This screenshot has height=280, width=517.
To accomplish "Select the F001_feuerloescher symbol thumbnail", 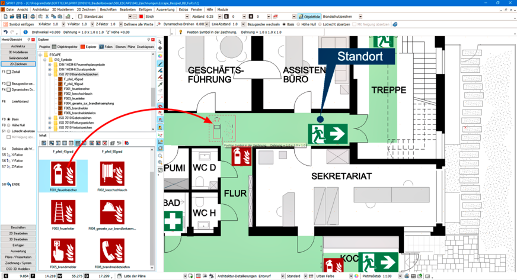I will pos(63,173).
